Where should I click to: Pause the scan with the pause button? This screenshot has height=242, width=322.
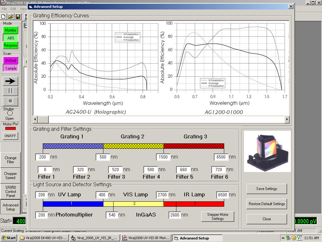10,91
